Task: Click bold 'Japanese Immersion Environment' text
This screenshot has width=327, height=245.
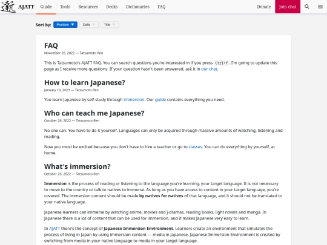Action: pos(138,228)
